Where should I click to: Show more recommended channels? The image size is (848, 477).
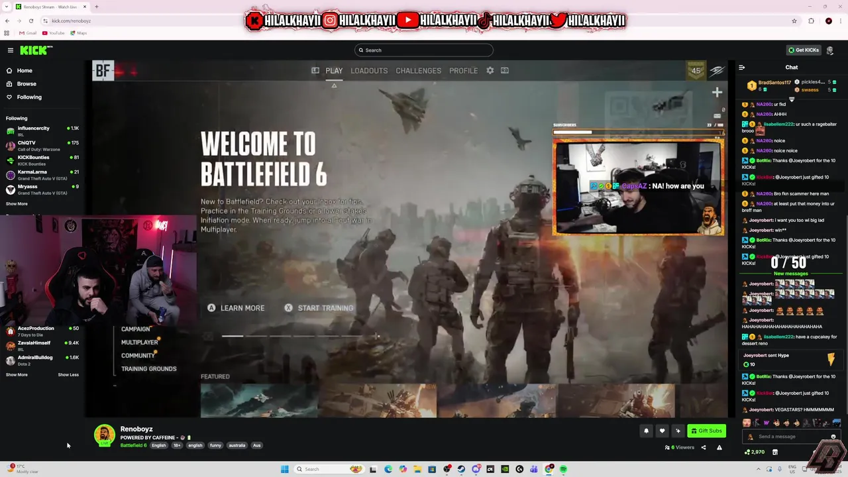(x=17, y=375)
